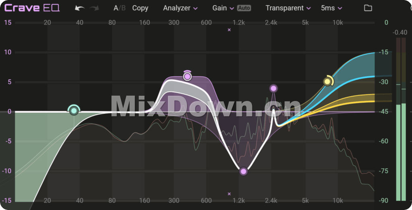Open the Analyzer dropdown
The height and width of the screenshot is (210, 412).
(x=180, y=8)
